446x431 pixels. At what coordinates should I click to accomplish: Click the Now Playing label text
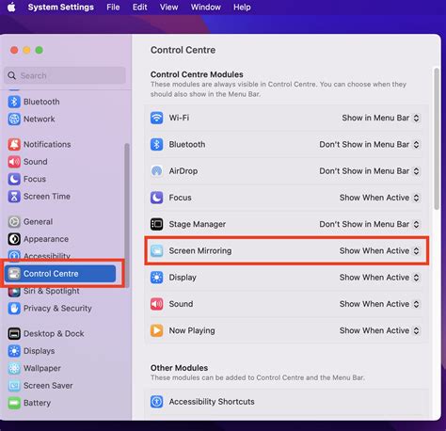(x=192, y=330)
